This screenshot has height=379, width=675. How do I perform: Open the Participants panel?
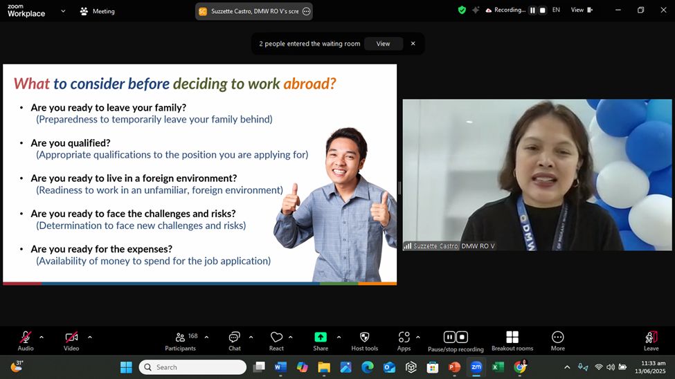[181, 338]
